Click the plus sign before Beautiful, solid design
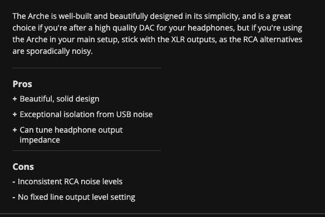This screenshot has height=217, width=325. point(14,99)
